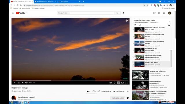Click the browser address bar
The image size is (185, 104).
tap(83, 5)
